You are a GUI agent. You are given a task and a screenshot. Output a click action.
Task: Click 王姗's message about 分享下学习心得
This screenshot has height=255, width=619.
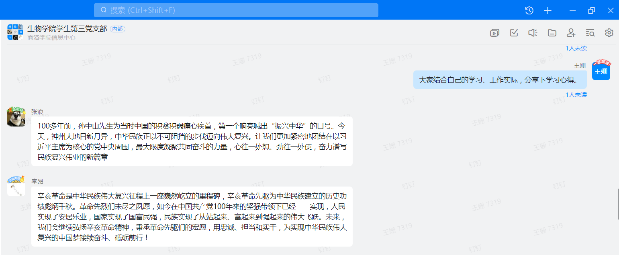click(x=499, y=80)
